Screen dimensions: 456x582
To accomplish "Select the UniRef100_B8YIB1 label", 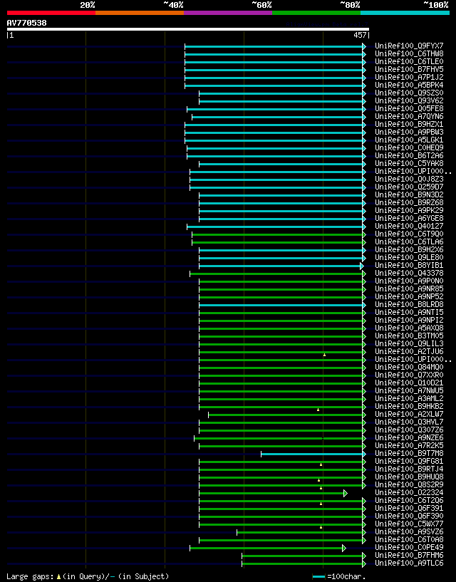I will tap(409, 266).
